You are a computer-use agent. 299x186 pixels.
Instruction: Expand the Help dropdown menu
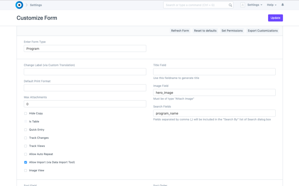click(271, 5)
